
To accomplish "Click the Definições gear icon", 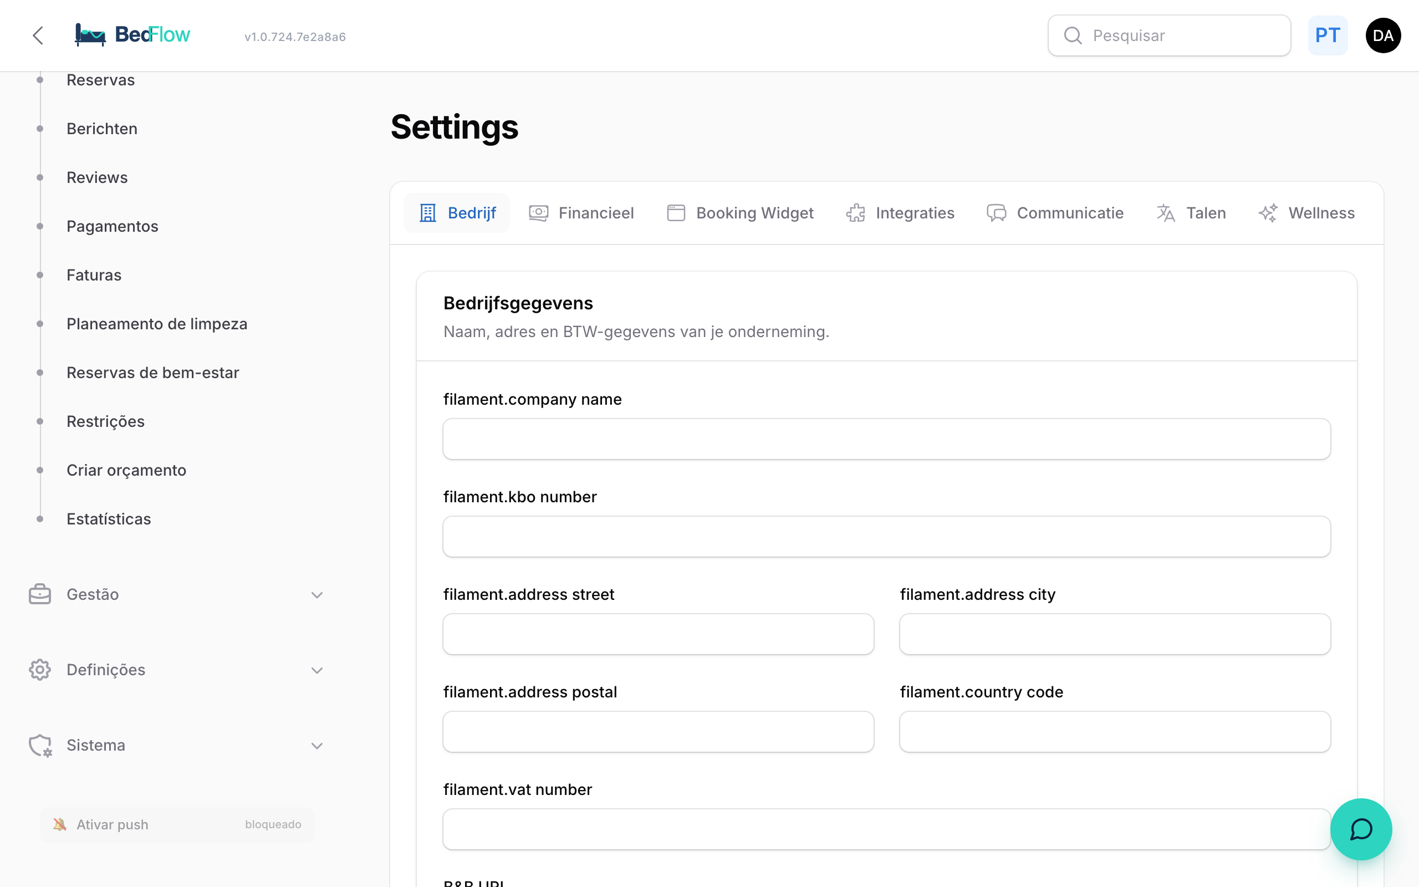I will coord(40,669).
